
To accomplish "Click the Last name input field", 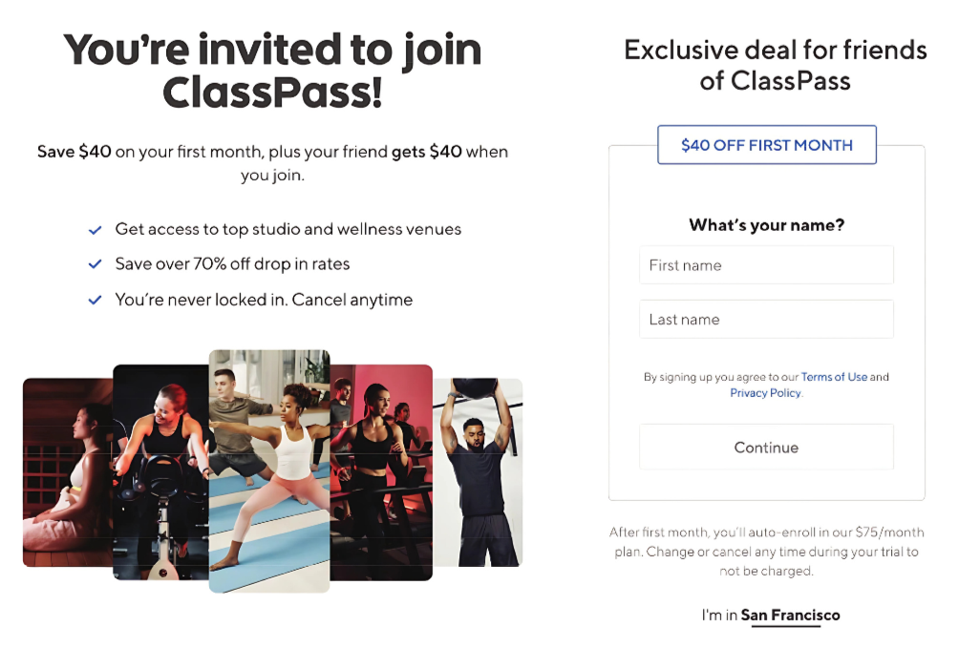I will [x=766, y=319].
